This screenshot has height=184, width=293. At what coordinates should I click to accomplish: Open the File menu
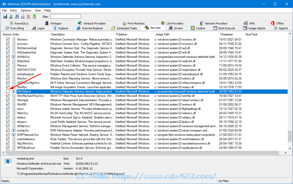coord(4,10)
